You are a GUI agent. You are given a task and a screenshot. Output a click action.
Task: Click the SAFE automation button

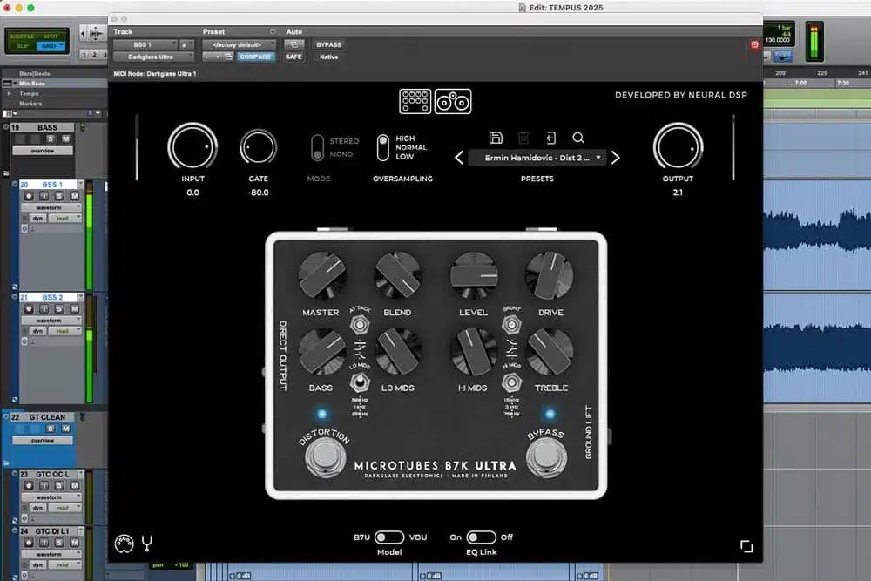tap(294, 57)
